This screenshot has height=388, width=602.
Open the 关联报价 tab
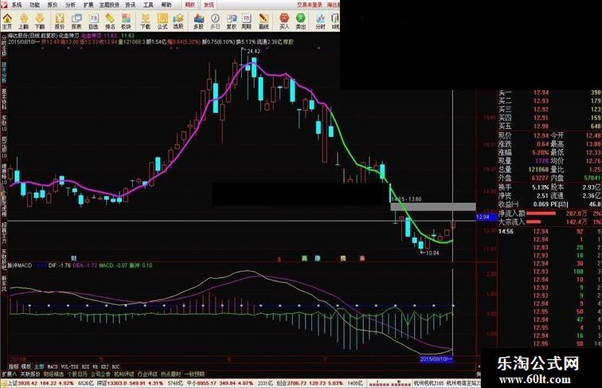click(x=31, y=374)
